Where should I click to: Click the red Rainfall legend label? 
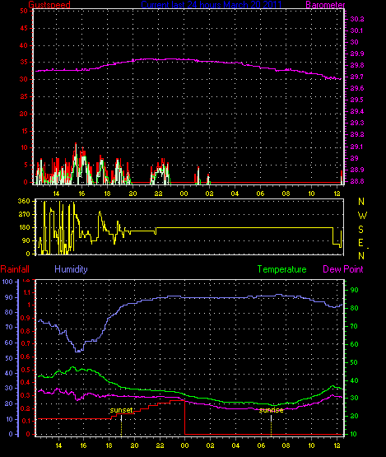tap(15, 268)
